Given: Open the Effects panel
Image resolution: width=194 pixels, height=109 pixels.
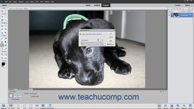Looking at the screenshot, I should (166, 106).
